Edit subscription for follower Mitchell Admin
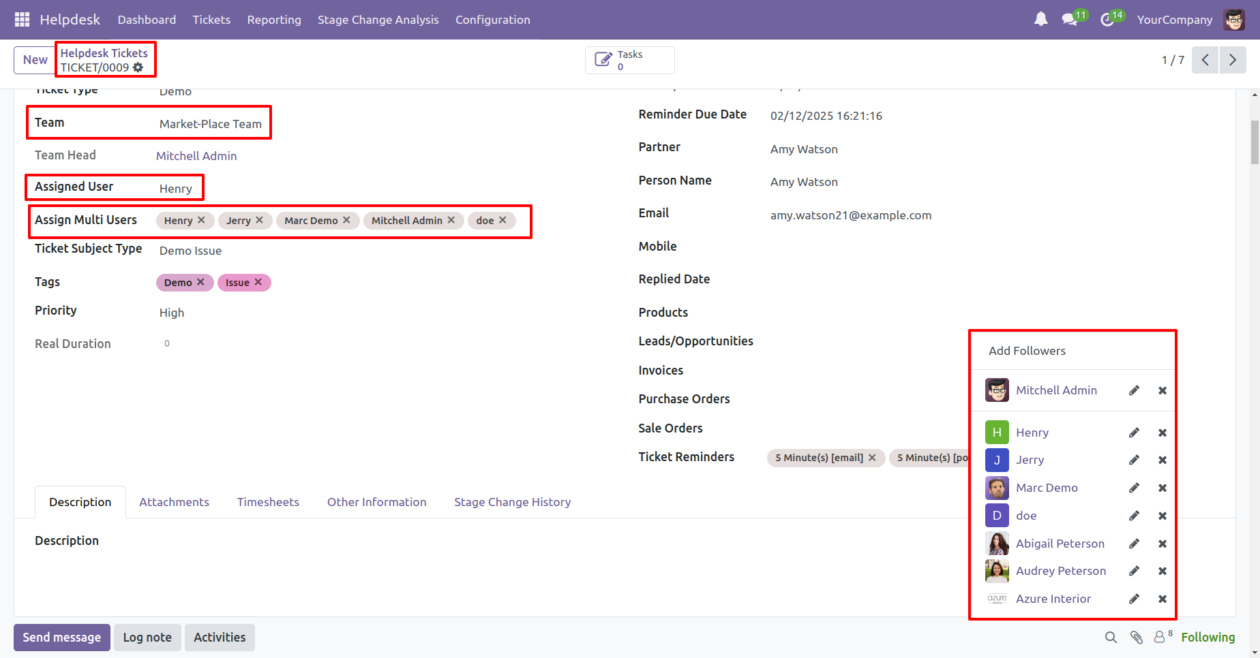 1134,390
